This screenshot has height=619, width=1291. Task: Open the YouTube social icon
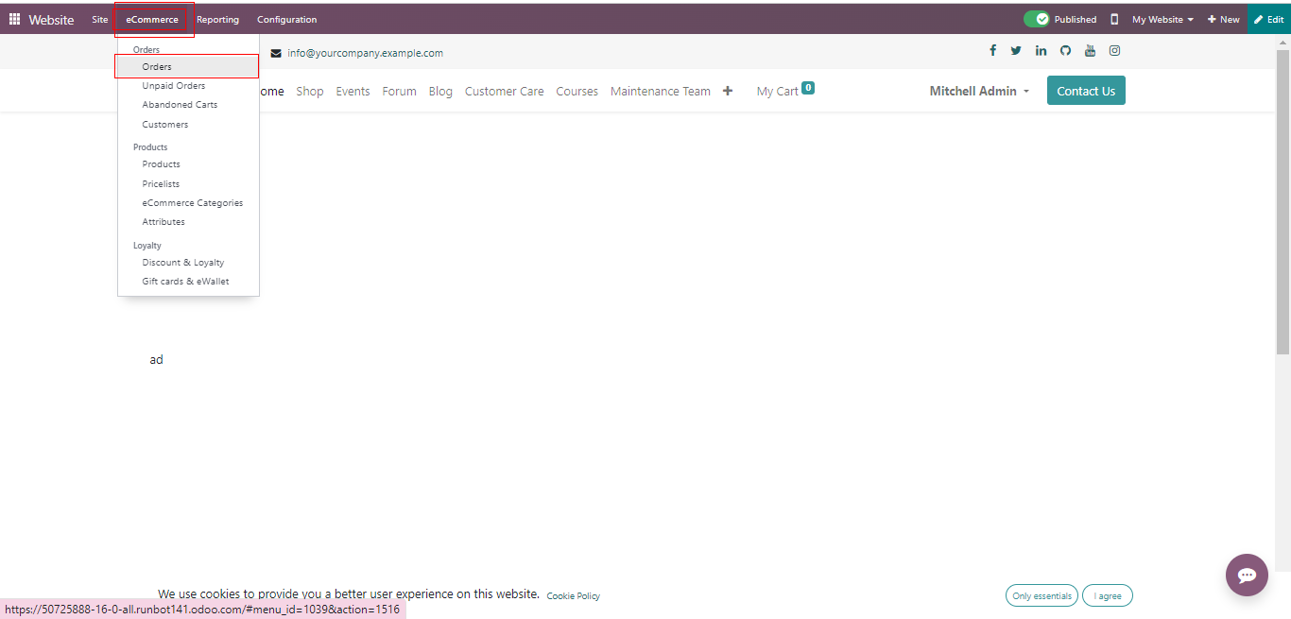1090,51
